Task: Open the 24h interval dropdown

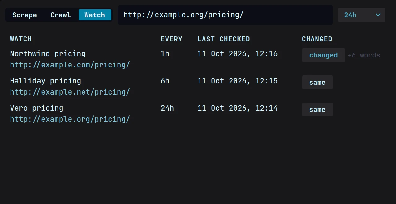Action: [361, 15]
